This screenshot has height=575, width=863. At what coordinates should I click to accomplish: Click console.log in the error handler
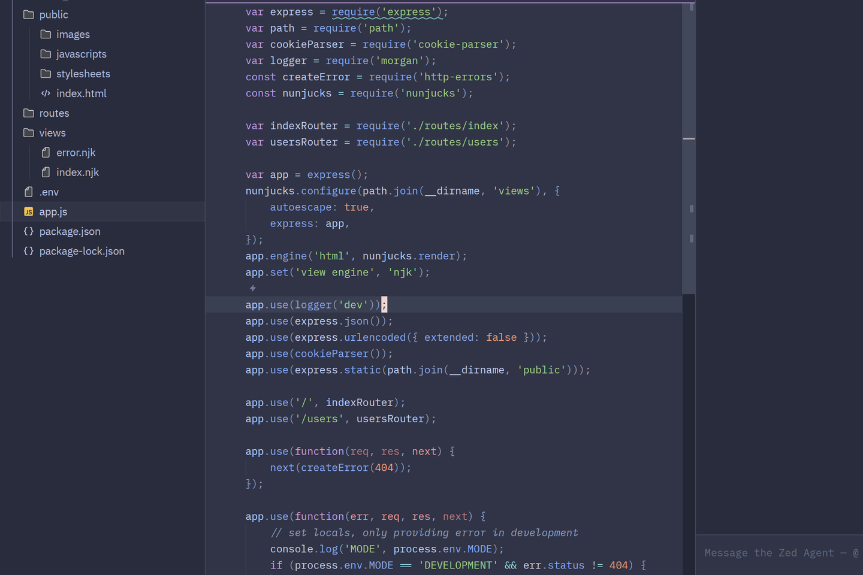click(x=304, y=549)
